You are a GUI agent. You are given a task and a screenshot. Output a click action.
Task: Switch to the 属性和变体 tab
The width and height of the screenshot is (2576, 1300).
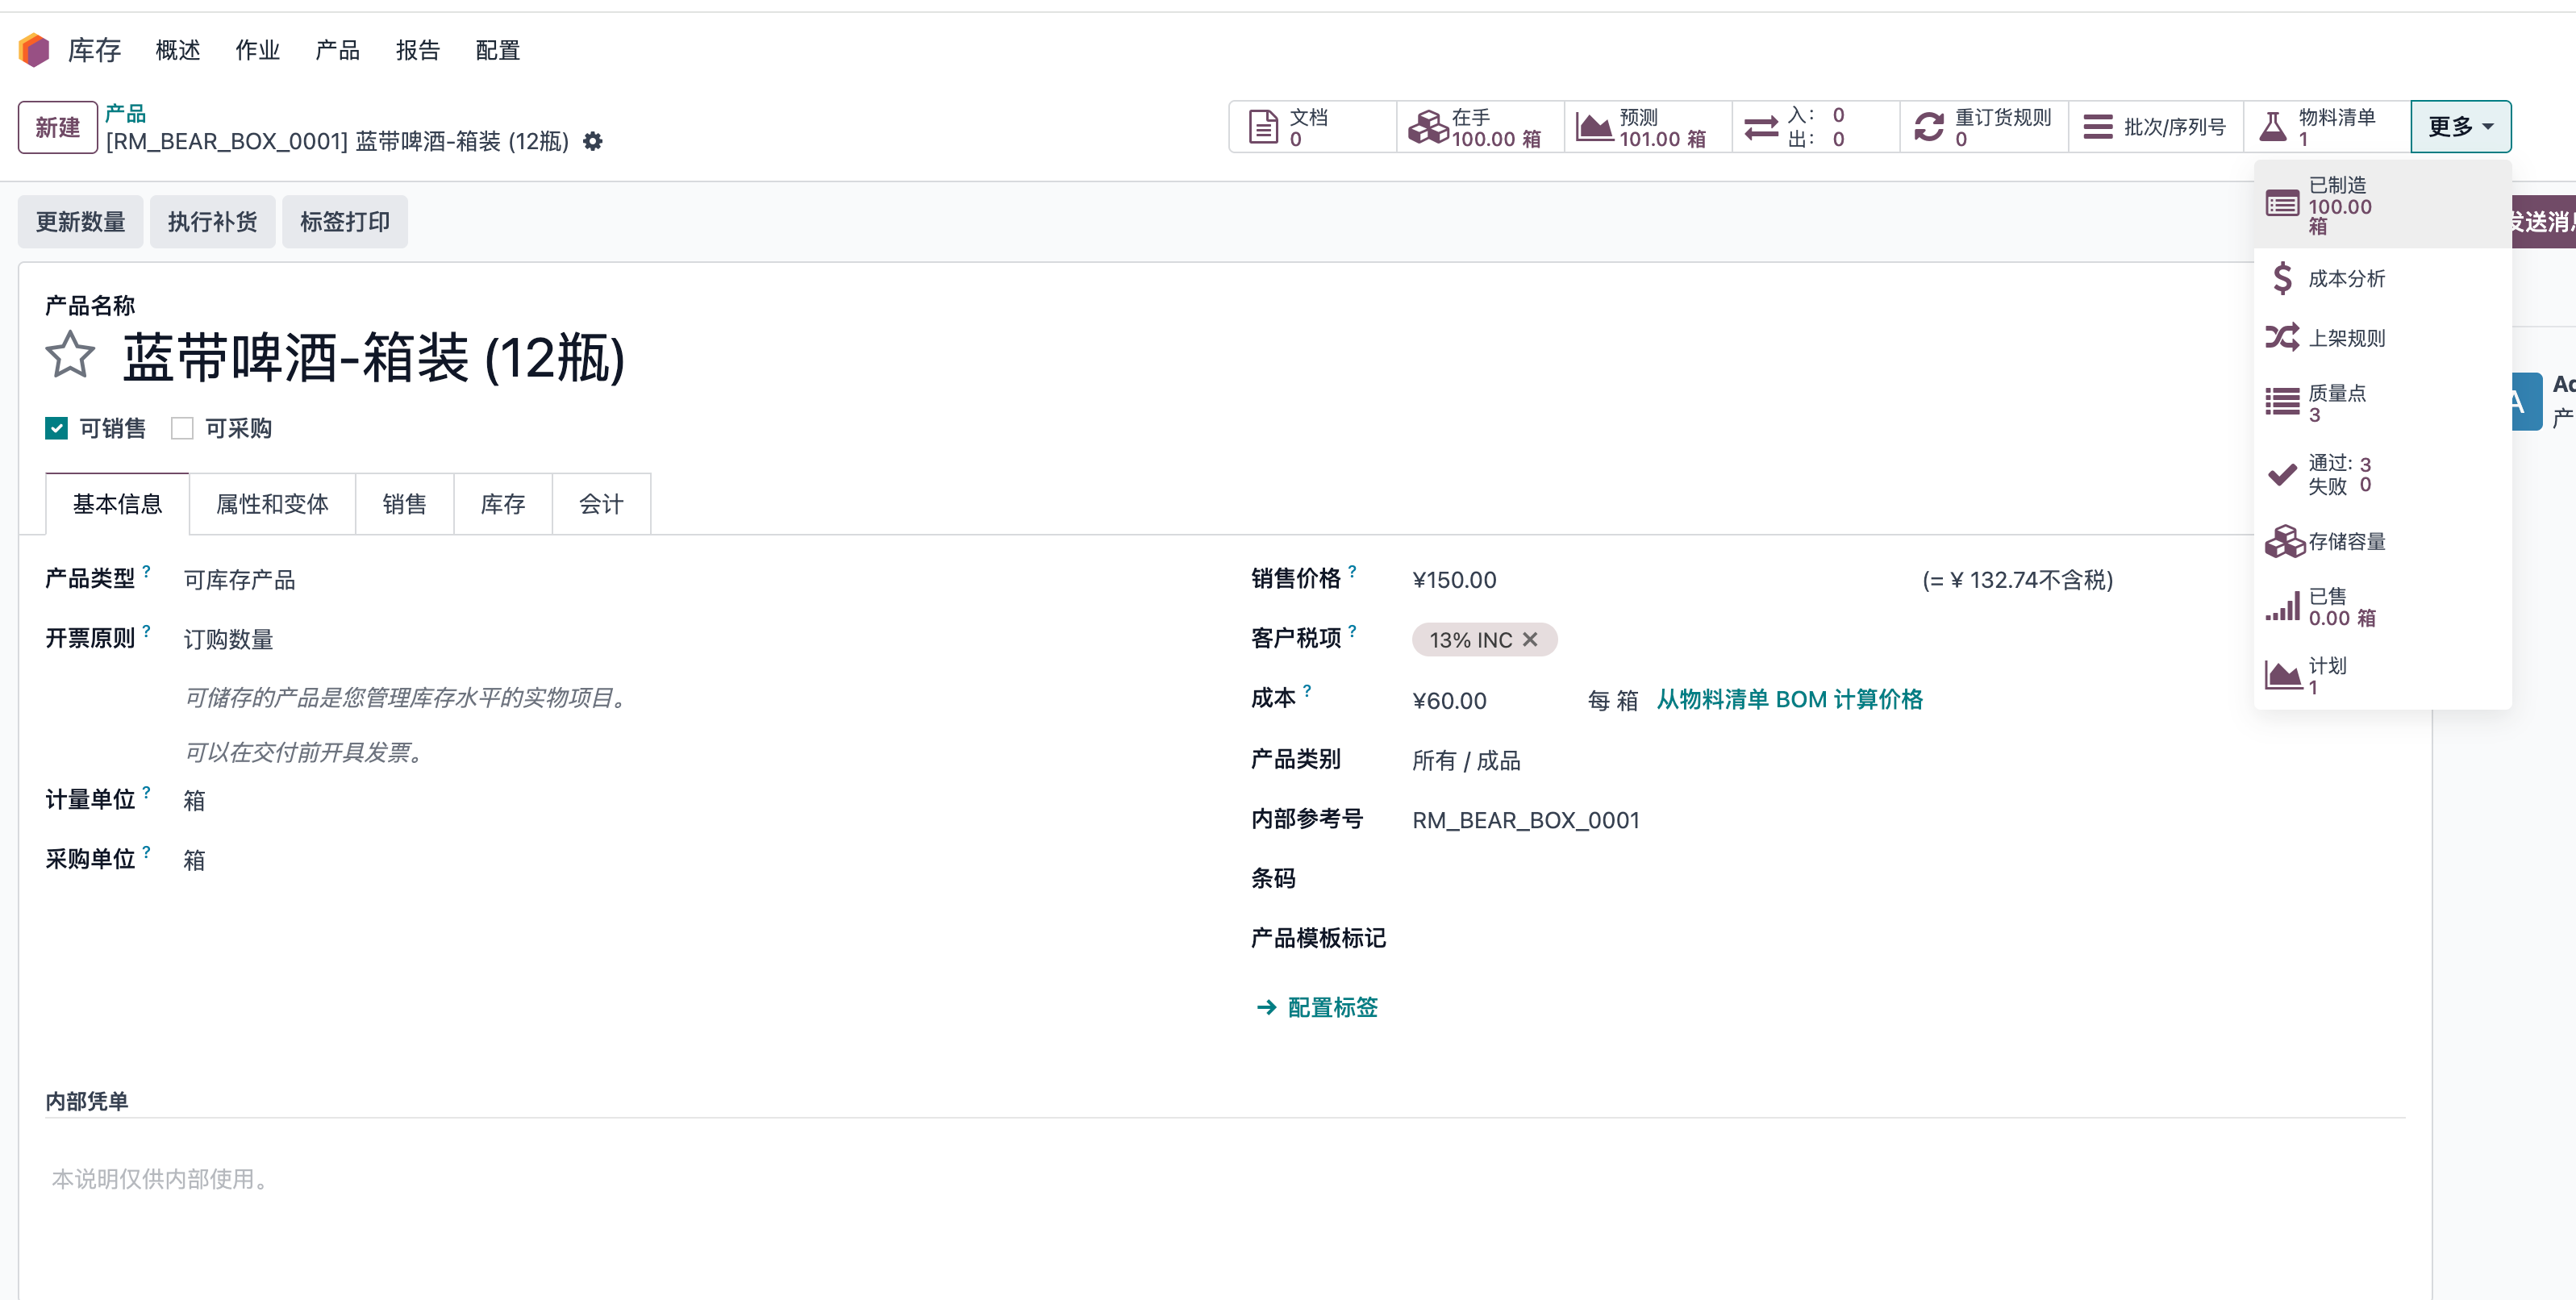(272, 504)
